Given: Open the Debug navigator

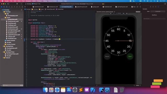Looking at the screenshot, I should [x=17, y=7].
